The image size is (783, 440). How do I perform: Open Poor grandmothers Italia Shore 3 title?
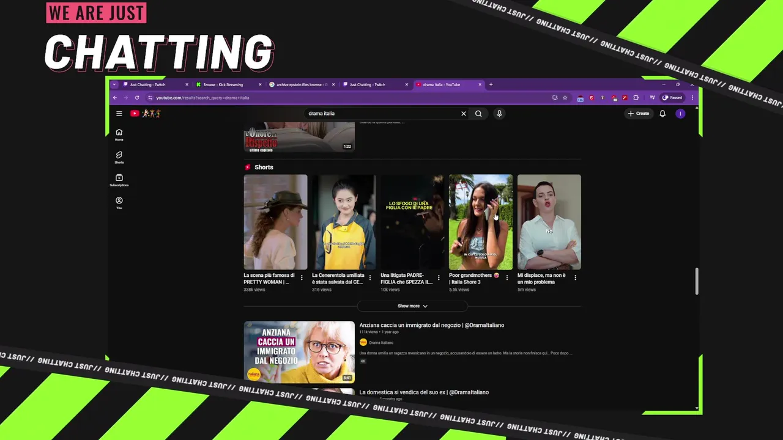474,279
